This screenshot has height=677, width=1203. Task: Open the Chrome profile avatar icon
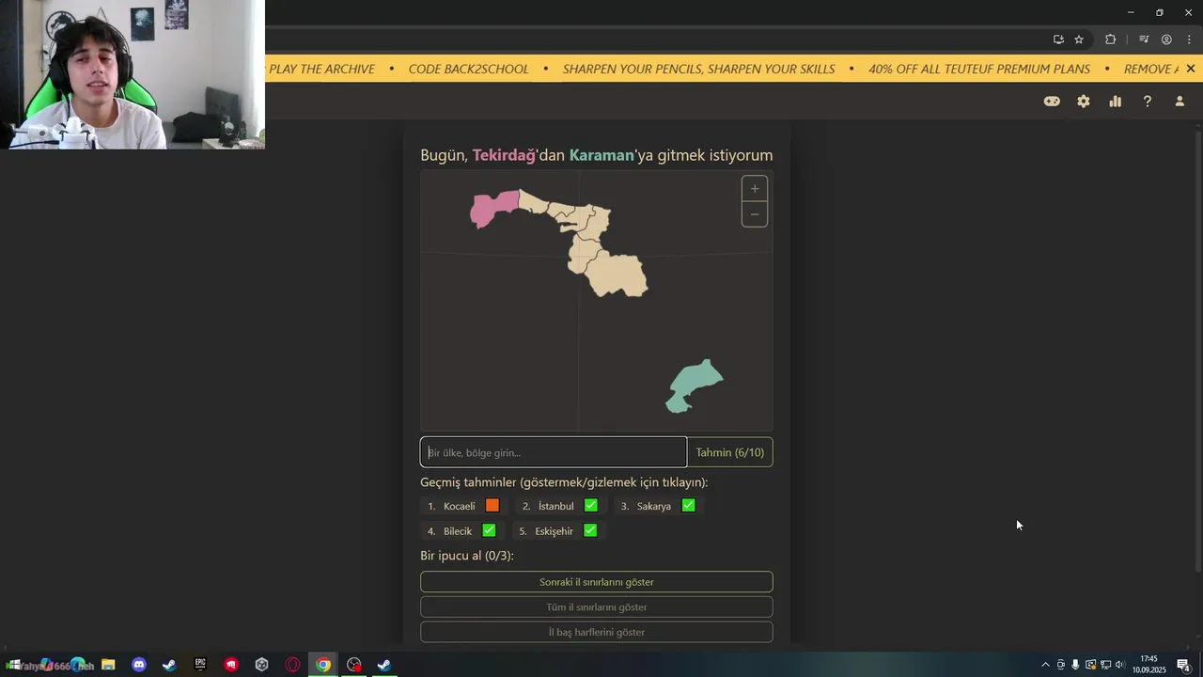1166,39
